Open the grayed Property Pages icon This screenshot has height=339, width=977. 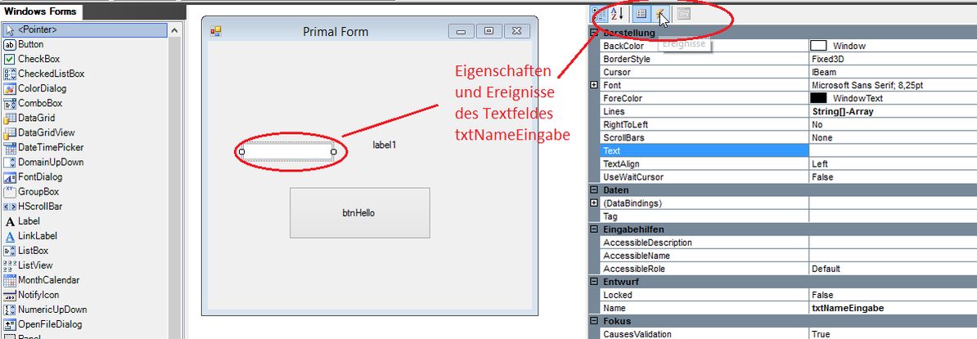683,14
